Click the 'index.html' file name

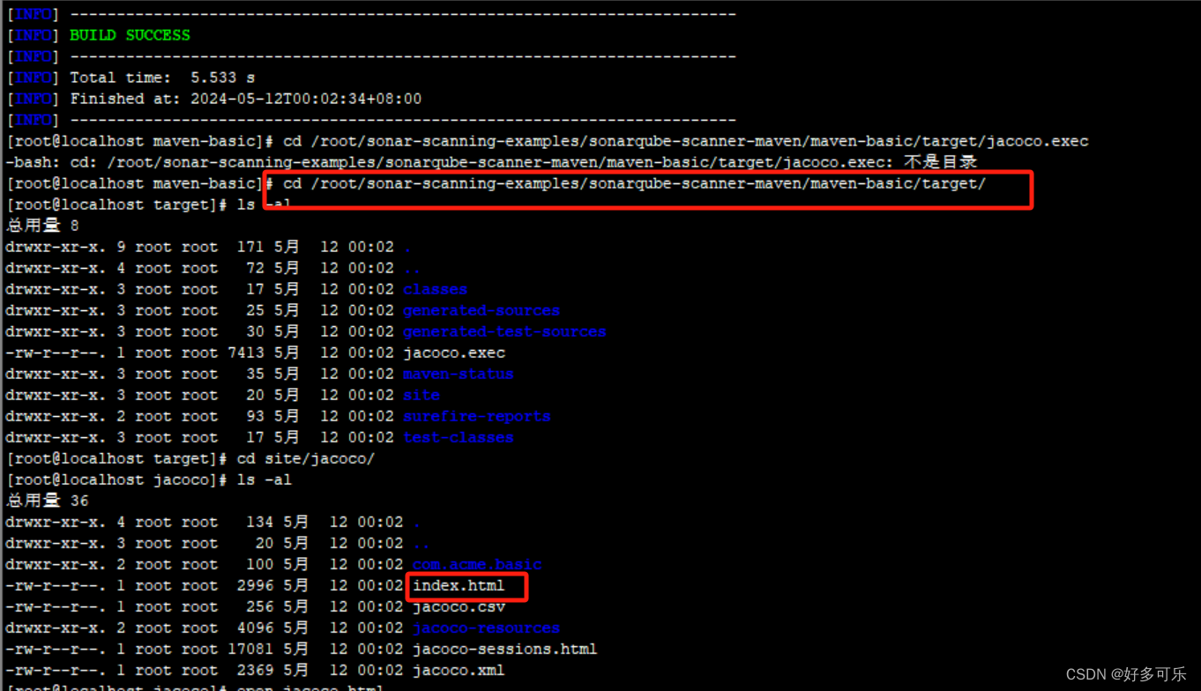coord(459,585)
